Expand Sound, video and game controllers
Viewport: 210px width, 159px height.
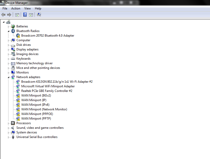[x=8, y=128]
